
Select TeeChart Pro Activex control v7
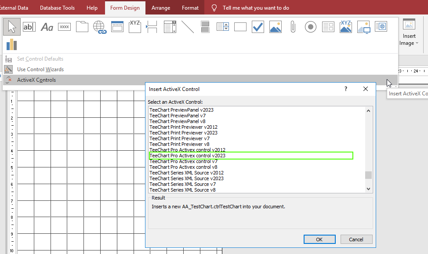(x=183, y=161)
